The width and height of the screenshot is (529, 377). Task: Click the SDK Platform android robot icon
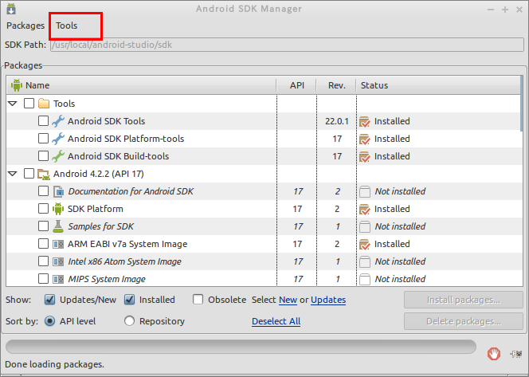point(58,209)
